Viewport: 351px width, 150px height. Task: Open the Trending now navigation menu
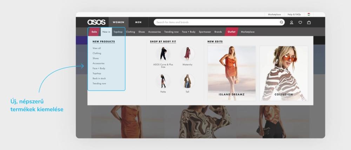point(172,32)
